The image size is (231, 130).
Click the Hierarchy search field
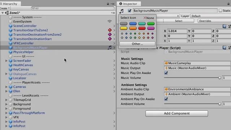[73, 8]
